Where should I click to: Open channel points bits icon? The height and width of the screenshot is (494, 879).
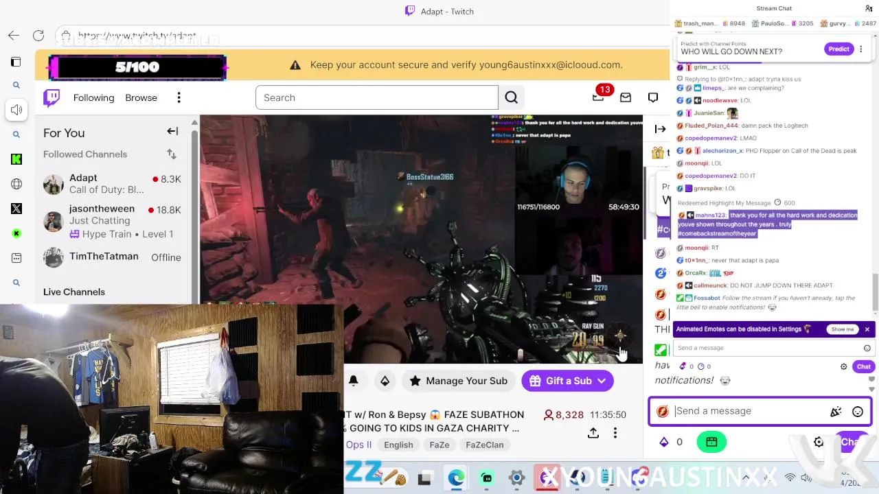[x=664, y=443]
